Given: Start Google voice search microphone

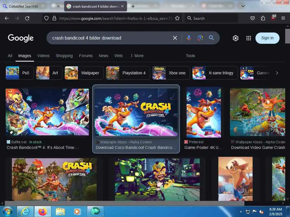Looking at the screenshot, I should click(189, 38).
